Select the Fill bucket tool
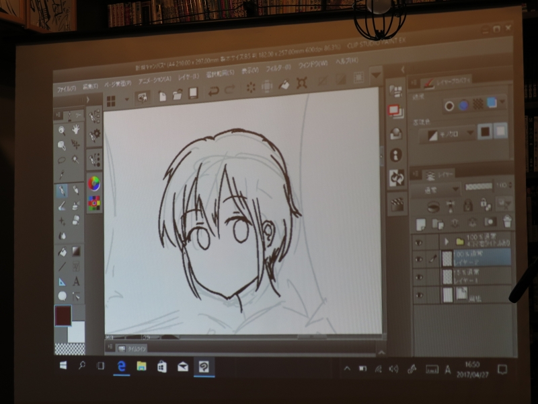This screenshot has height=404, width=538. (x=62, y=252)
